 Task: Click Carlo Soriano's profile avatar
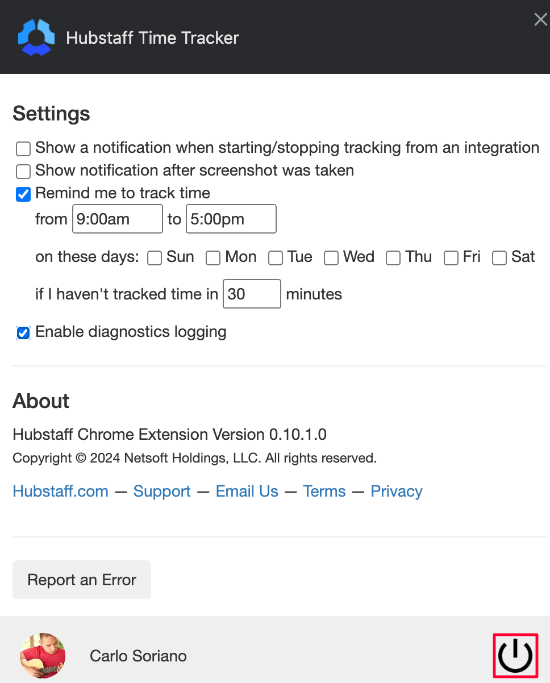point(43,656)
